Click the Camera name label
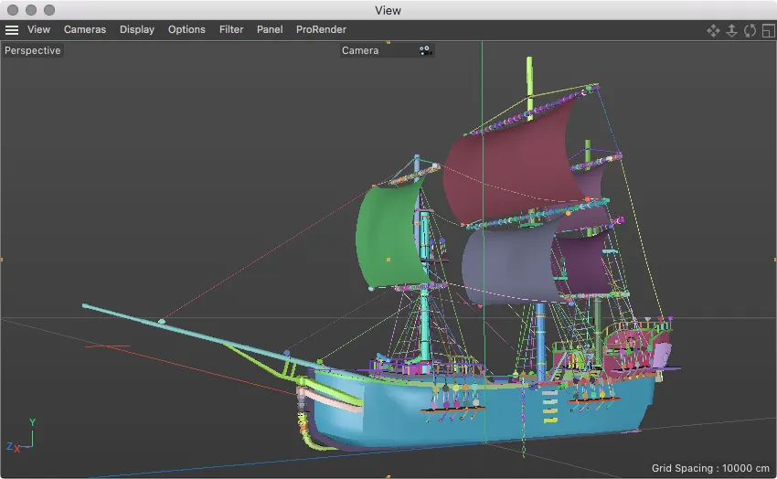Viewport: 777px width, 479px height. (x=360, y=50)
